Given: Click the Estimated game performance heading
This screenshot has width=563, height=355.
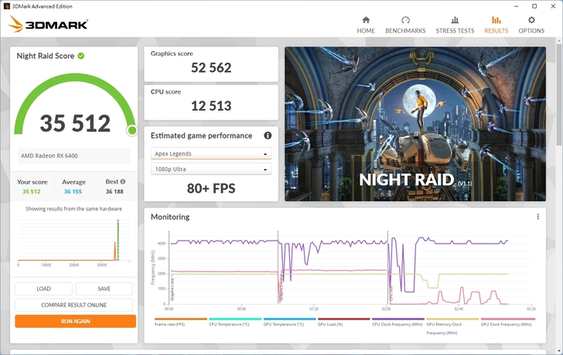Looking at the screenshot, I should [201, 135].
